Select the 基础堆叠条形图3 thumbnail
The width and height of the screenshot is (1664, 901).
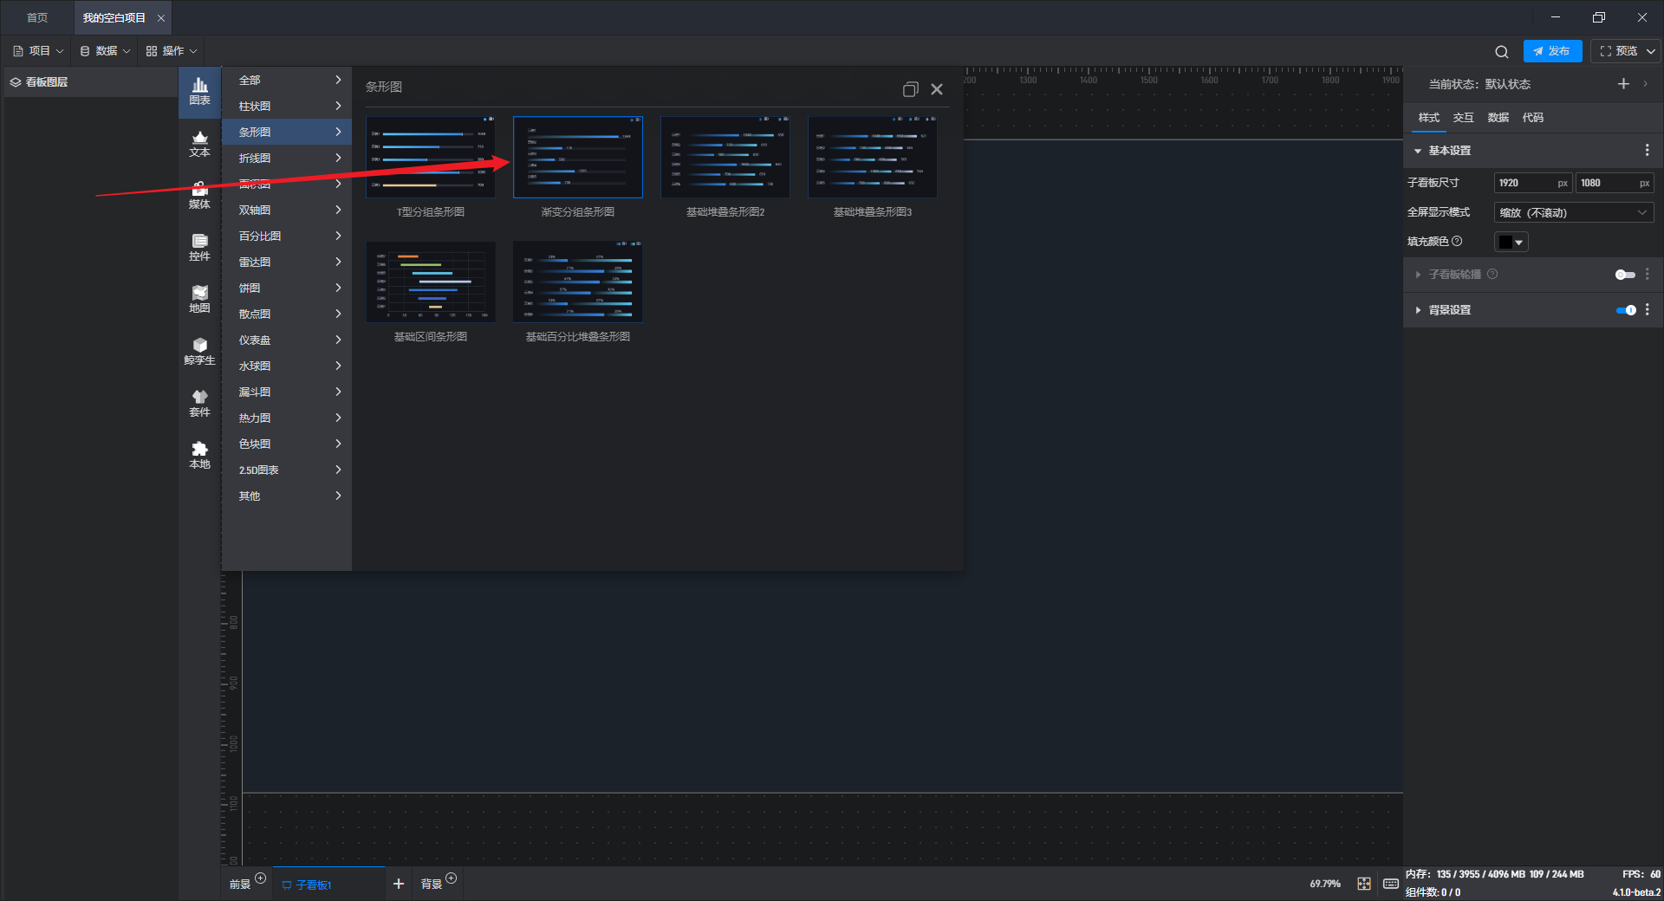(x=873, y=158)
